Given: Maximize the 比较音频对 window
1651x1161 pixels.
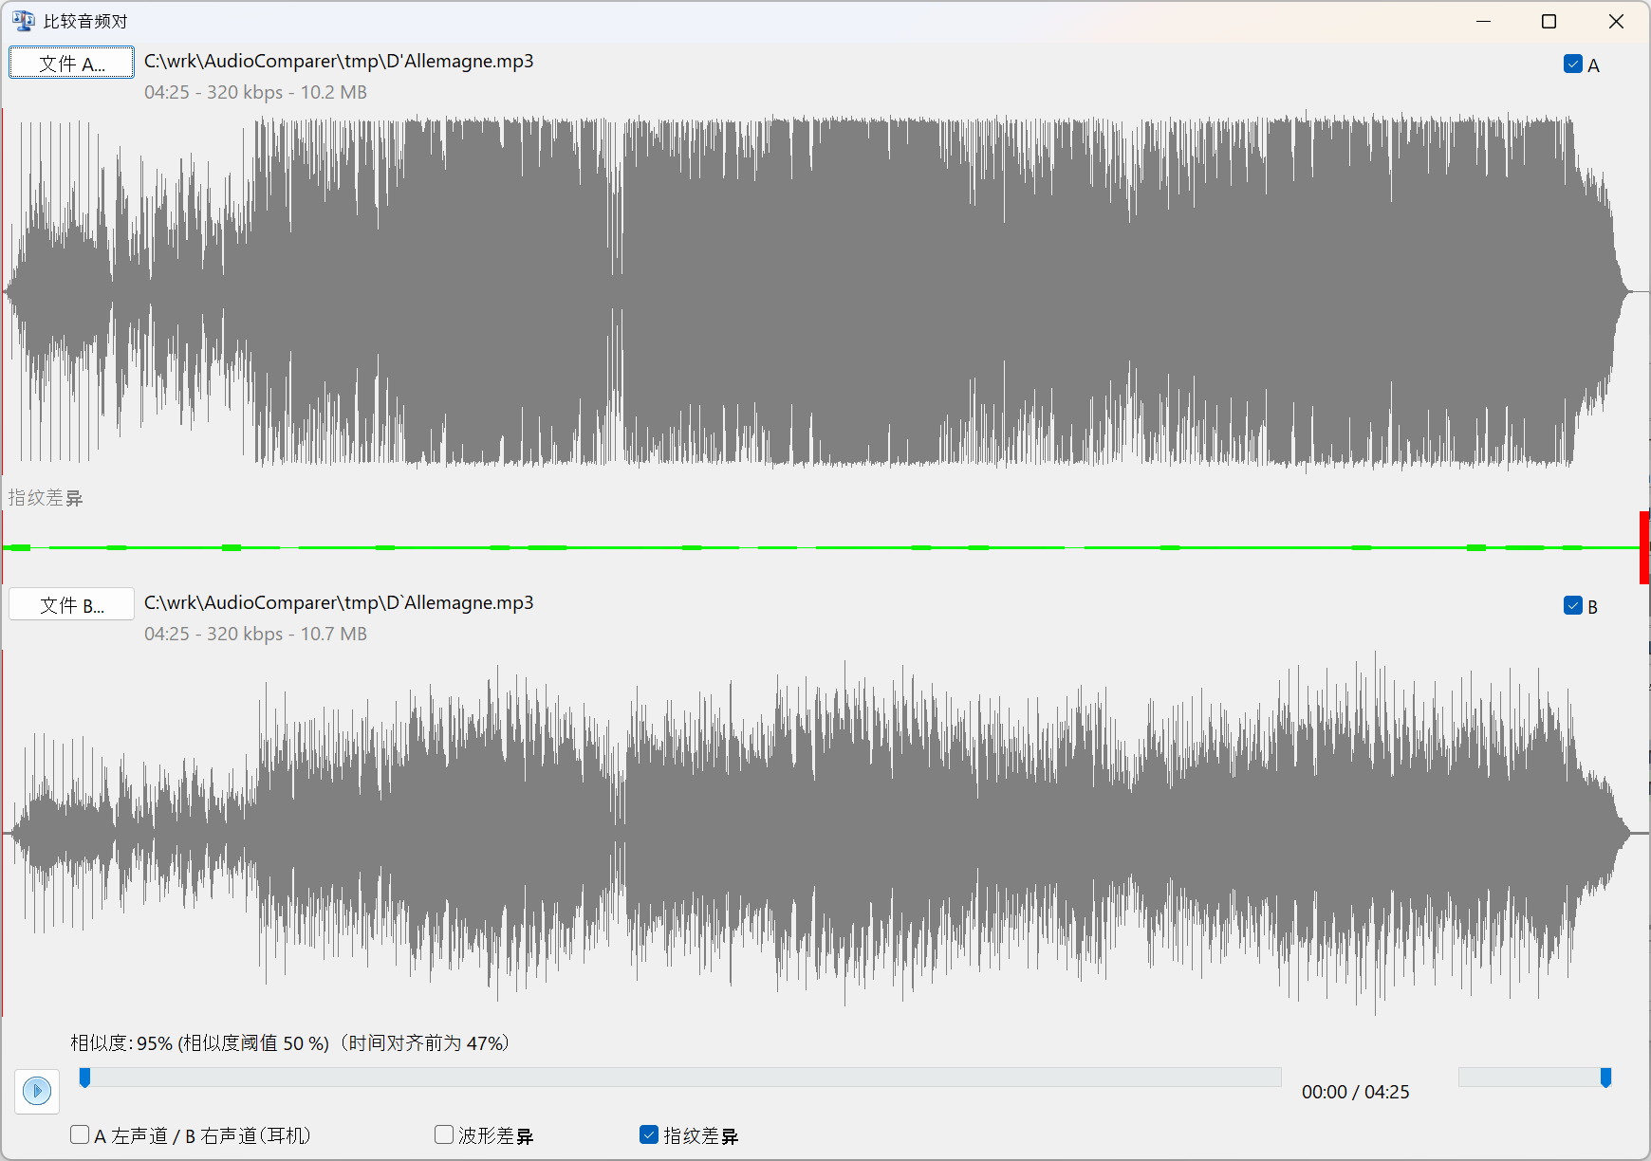Looking at the screenshot, I should (1549, 21).
